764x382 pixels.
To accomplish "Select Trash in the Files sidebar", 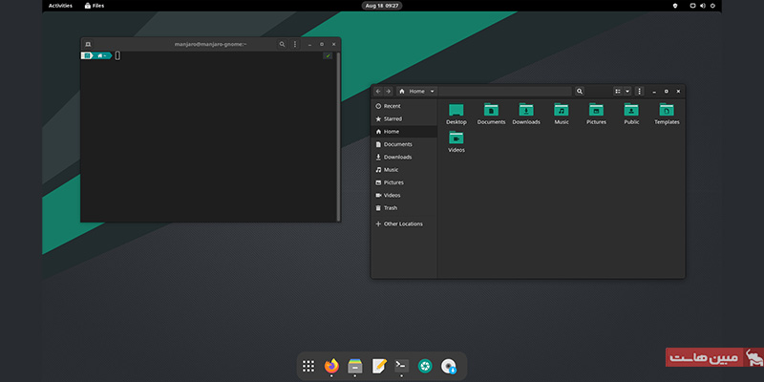I will pos(391,207).
